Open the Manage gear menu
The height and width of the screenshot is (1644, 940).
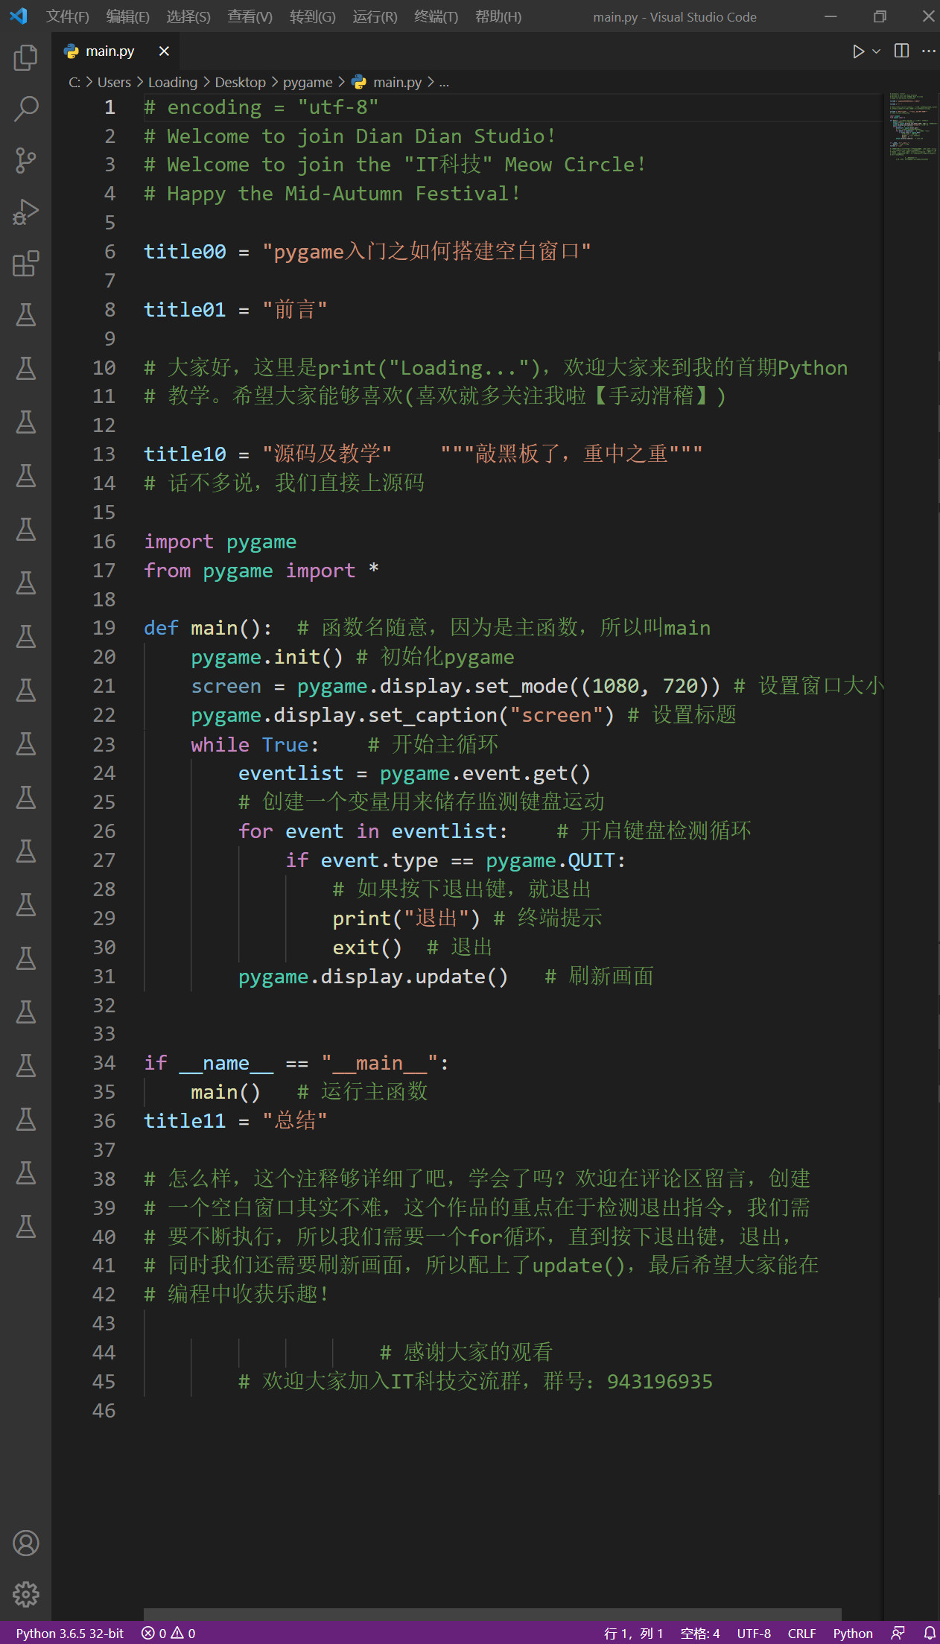[x=26, y=1594]
